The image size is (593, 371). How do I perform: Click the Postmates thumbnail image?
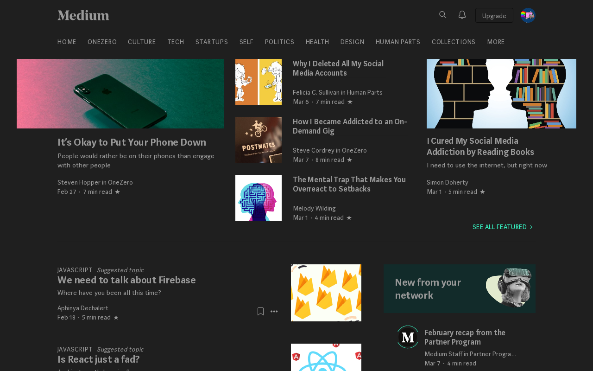[259, 140]
